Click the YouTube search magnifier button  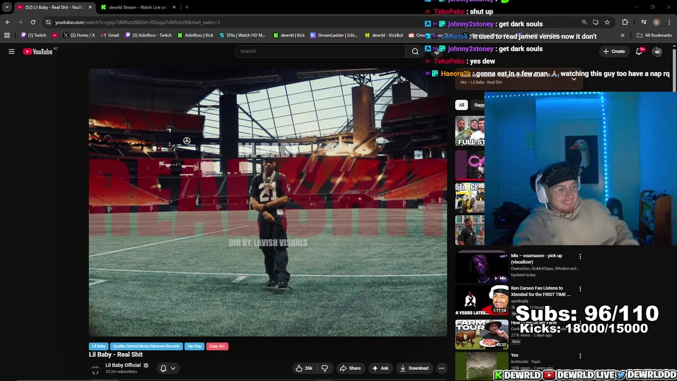coord(415,51)
